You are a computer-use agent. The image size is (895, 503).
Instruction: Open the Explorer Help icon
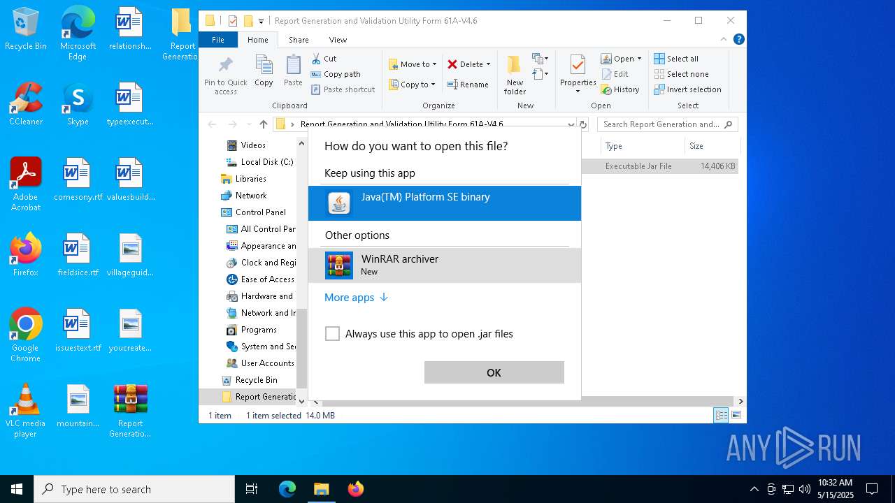(738, 40)
